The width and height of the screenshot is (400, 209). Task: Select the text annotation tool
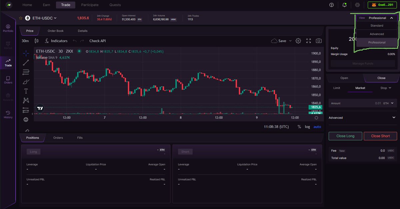(x=26, y=91)
